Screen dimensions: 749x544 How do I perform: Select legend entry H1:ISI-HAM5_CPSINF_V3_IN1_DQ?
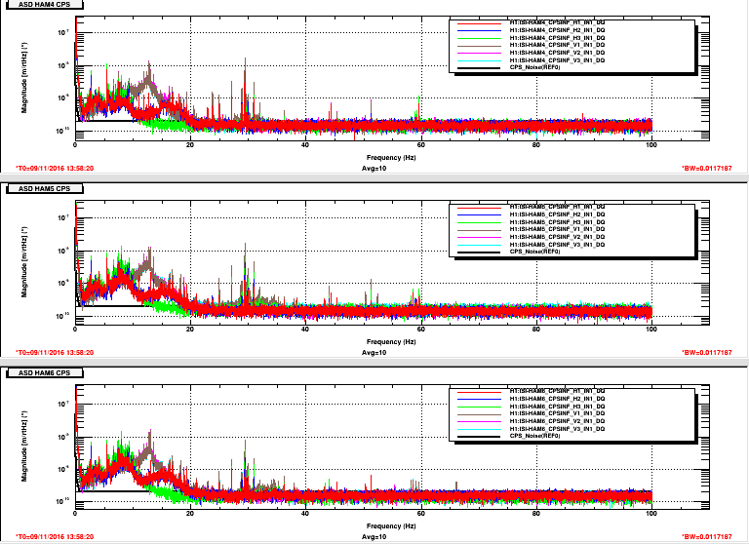click(x=557, y=245)
